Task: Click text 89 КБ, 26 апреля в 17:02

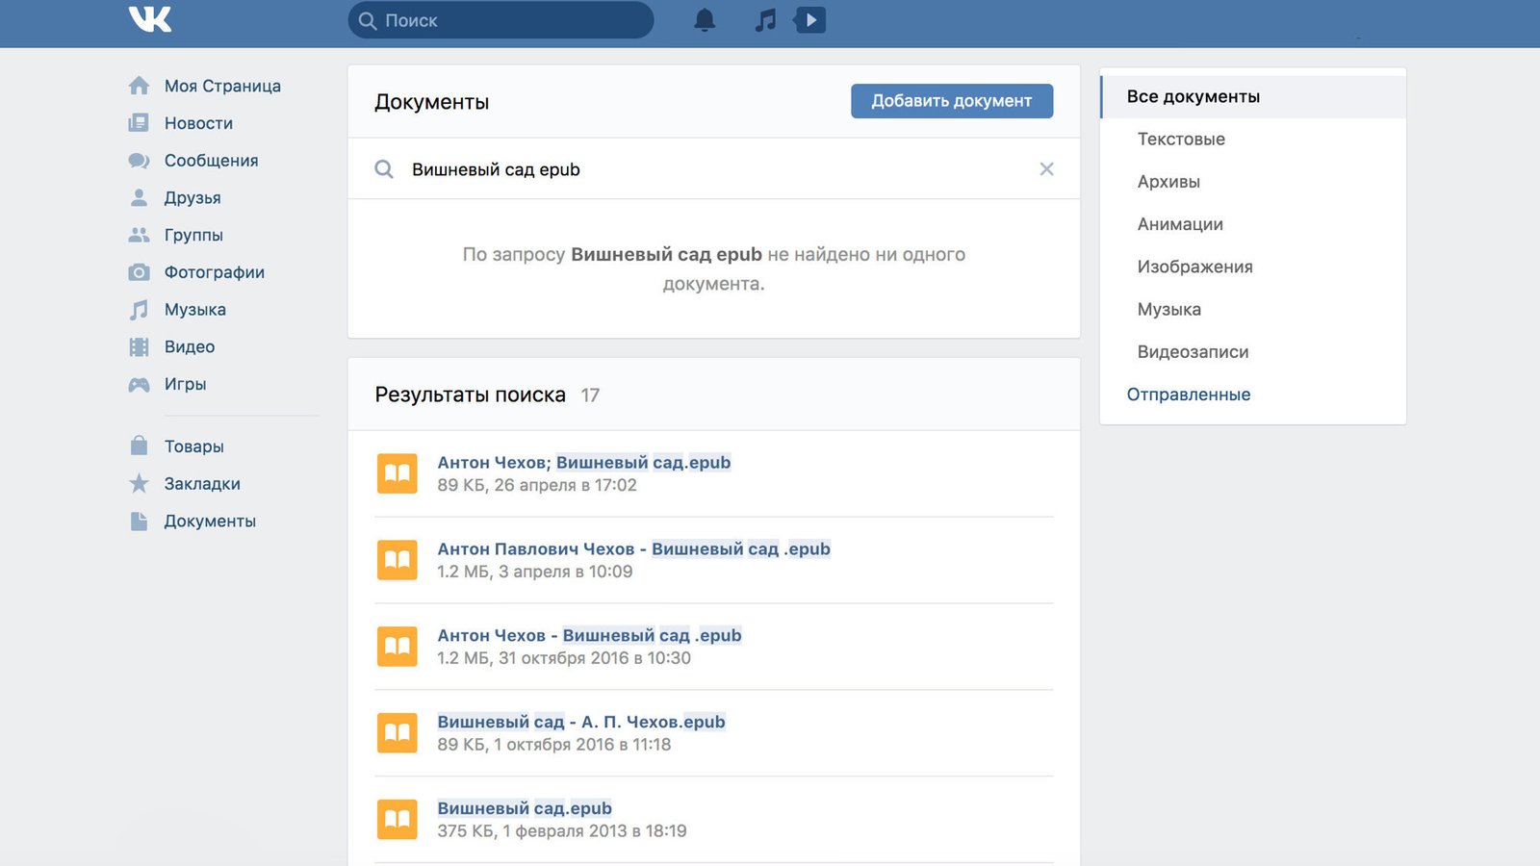Action: 537,485
